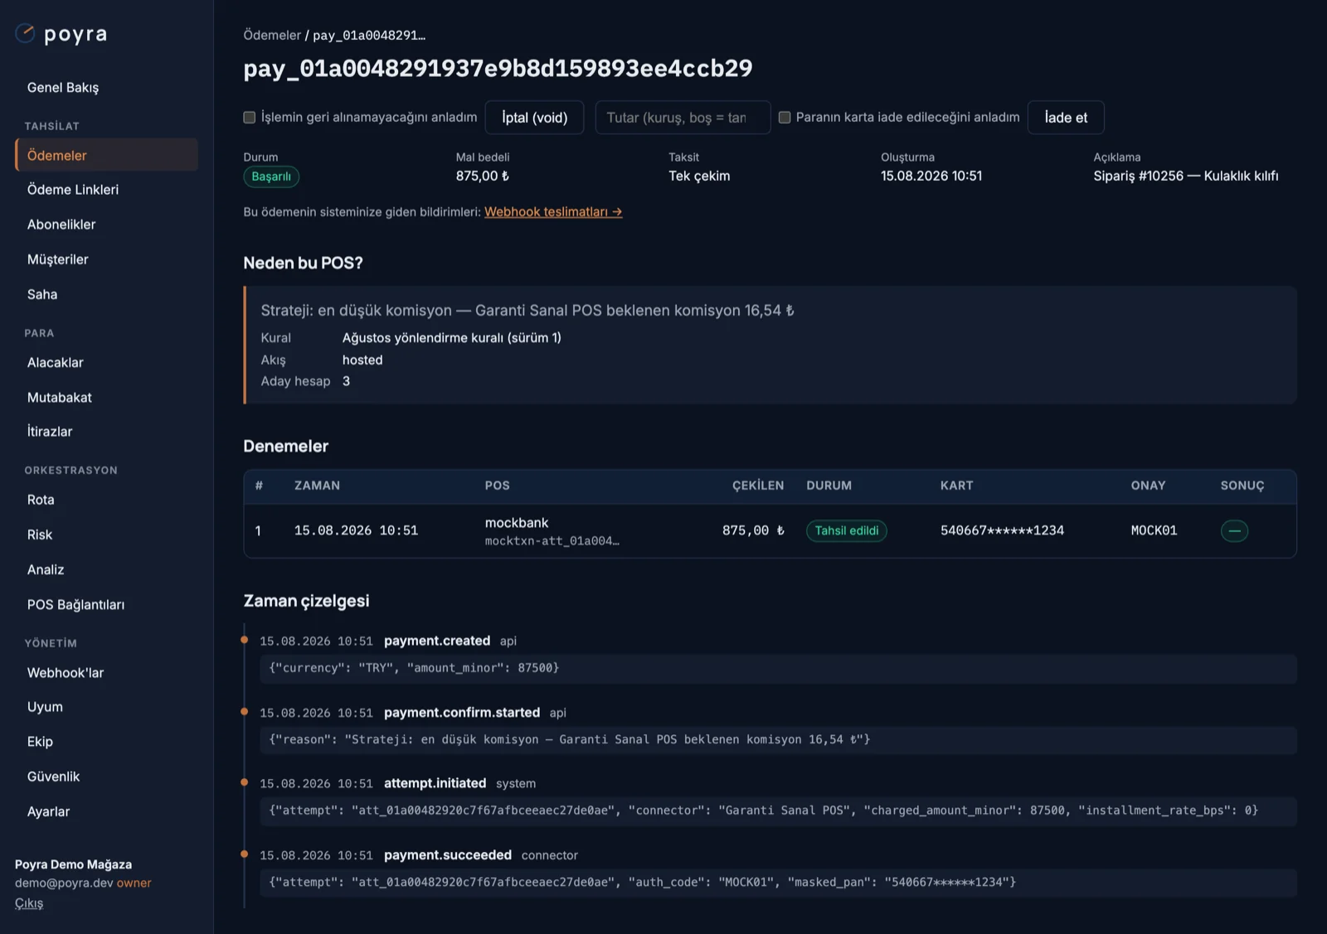Click the attempt.initiated timeline event

pos(435,783)
